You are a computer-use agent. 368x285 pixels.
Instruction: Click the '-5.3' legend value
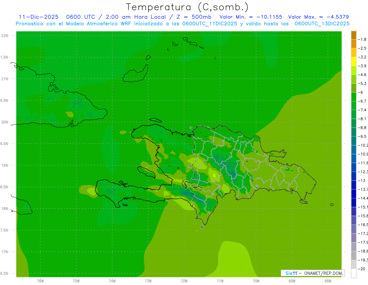tap(362, 83)
